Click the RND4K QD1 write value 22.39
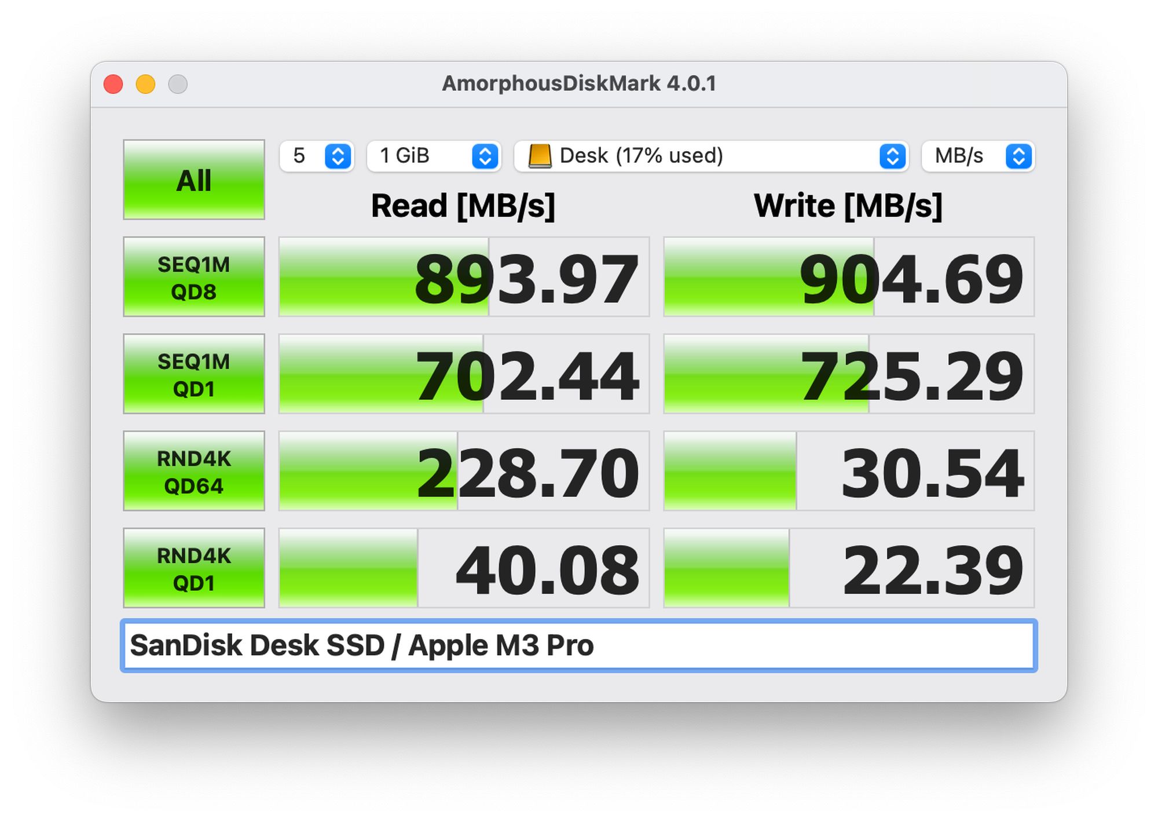The width and height of the screenshot is (1158, 822). click(849, 568)
